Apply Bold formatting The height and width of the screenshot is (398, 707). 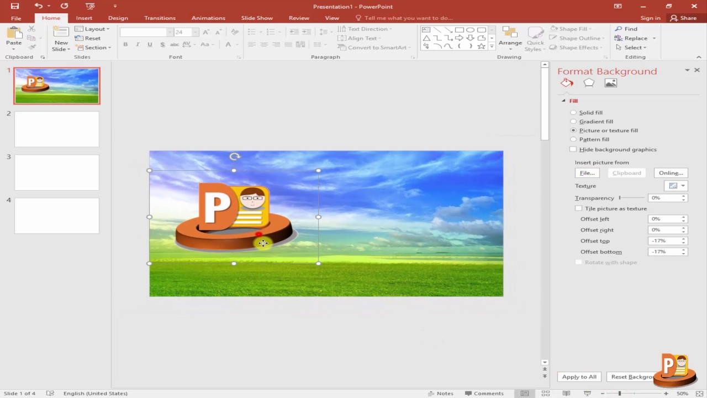(x=125, y=45)
